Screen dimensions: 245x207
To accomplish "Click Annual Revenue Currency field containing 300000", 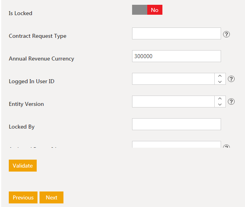I will point(176,56).
